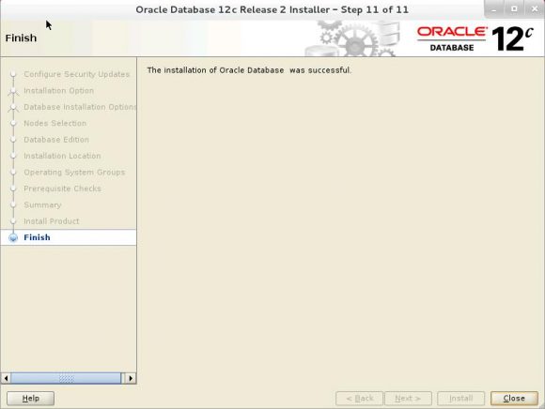Image resolution: width=545 pixels, height=409 pixels.
Task: Click the sidebar scroll left arrow
Action: tap(6, 378)
